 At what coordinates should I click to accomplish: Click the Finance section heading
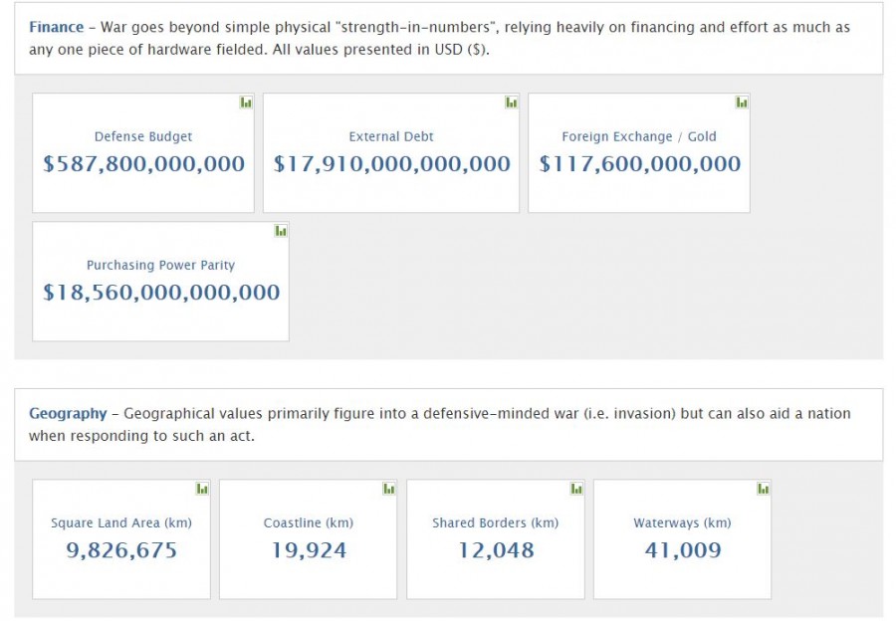56,28
